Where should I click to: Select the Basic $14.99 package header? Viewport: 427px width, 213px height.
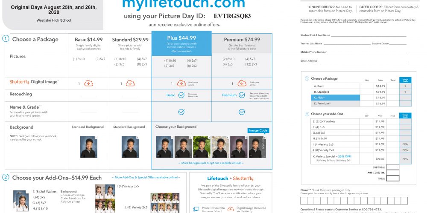pyautogui.click(x=88, y=43)
